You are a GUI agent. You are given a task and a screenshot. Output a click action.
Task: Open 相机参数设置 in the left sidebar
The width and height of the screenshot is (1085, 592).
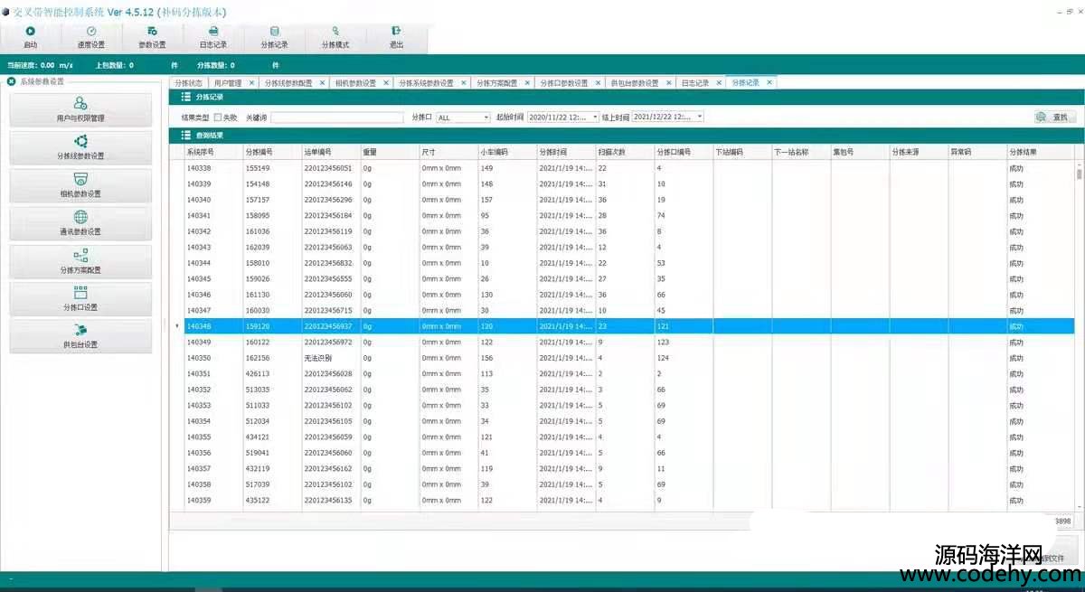click(80, 185)
